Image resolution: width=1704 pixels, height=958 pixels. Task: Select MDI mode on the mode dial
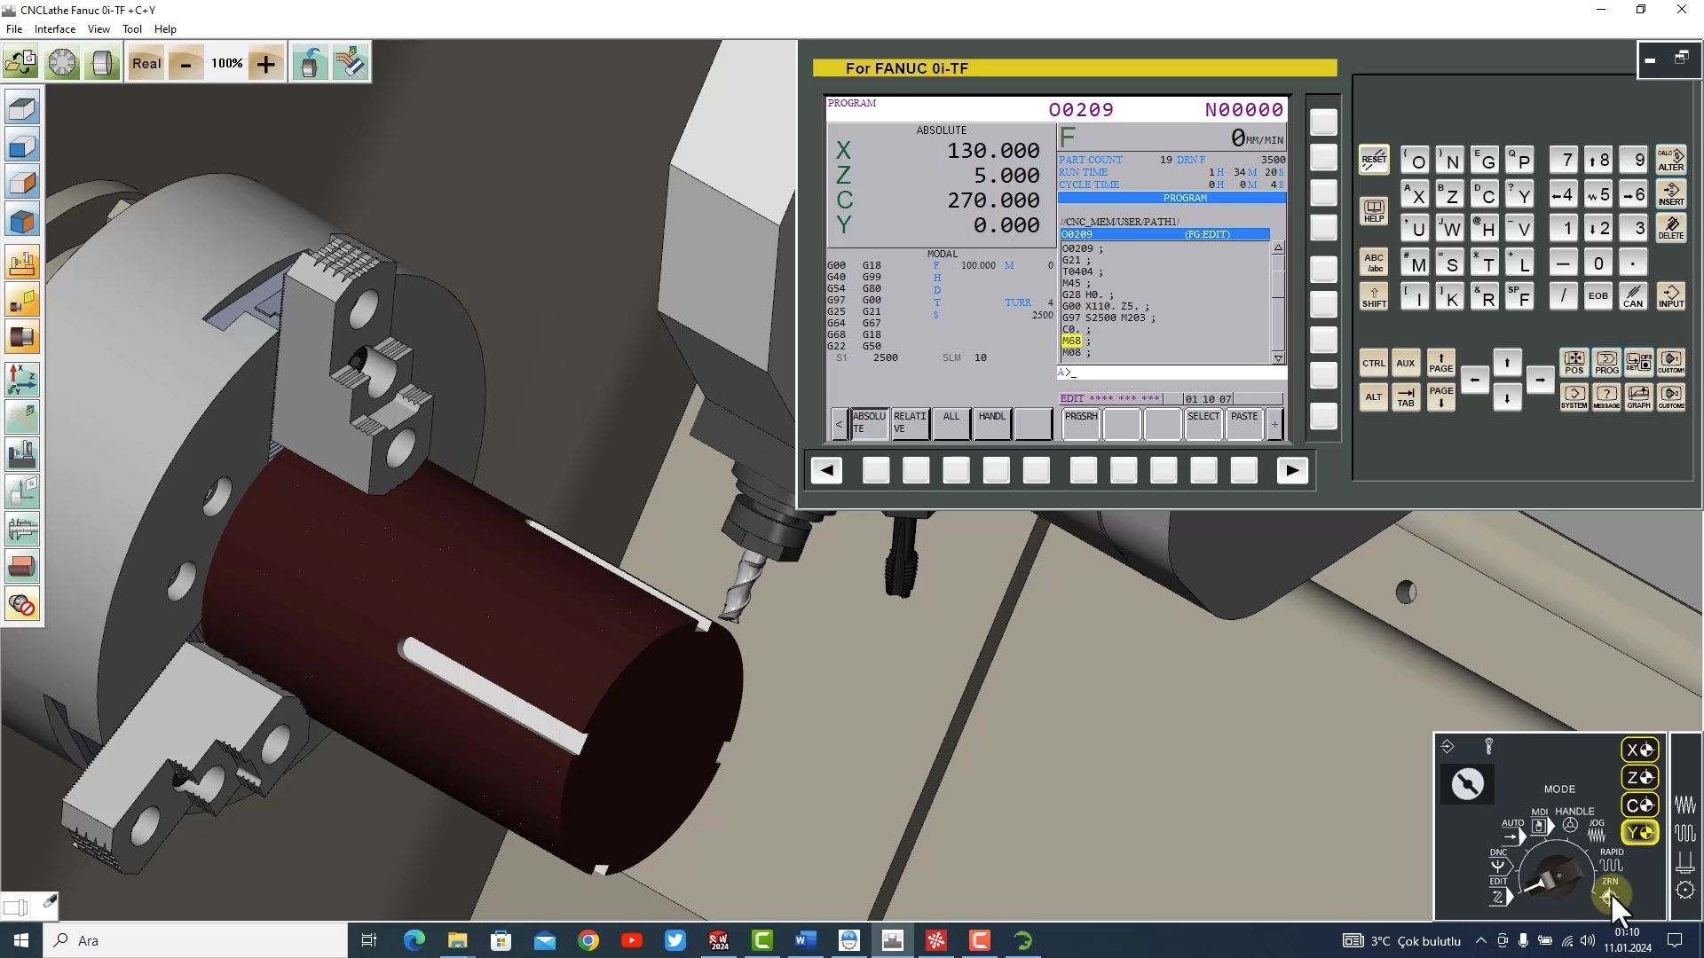point(1540,821)
